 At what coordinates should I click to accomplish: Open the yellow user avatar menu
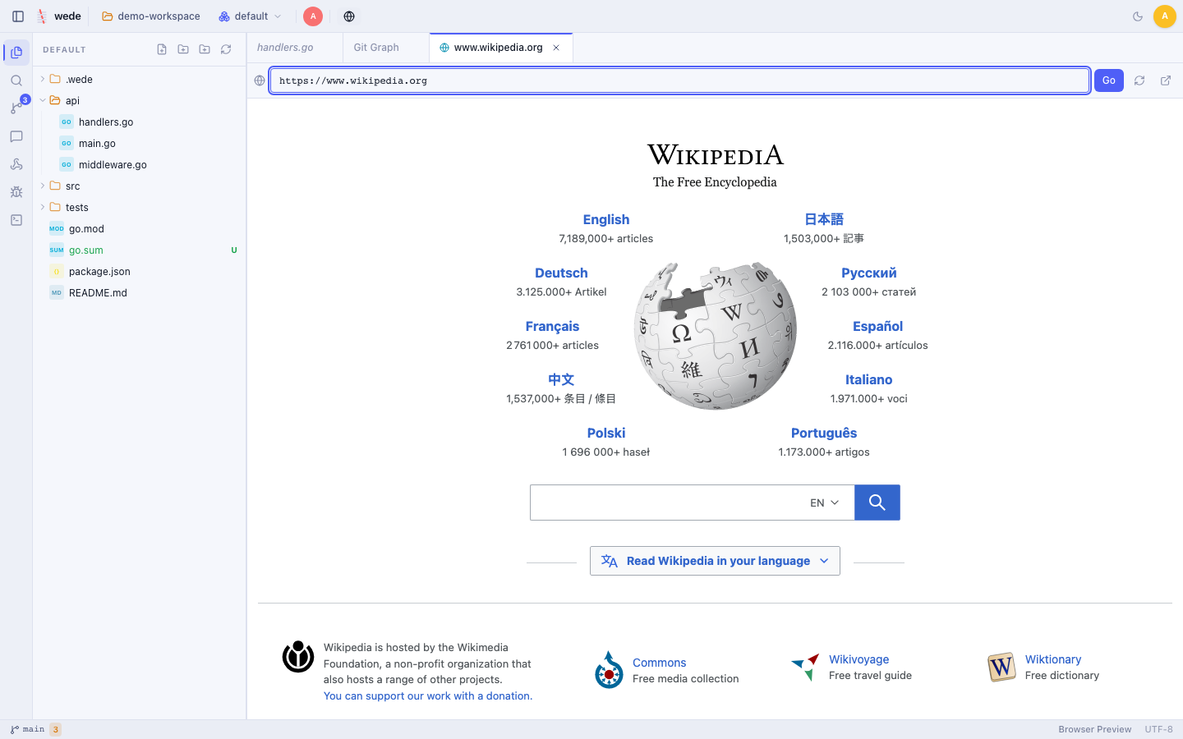point(1165,16)
